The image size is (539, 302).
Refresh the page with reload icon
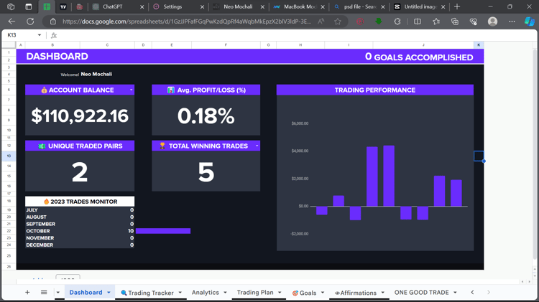click(30, 22)
